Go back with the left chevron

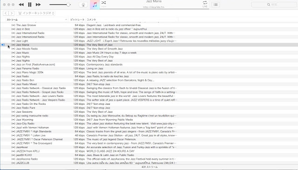pyautogui.click(x=6, y=13)
